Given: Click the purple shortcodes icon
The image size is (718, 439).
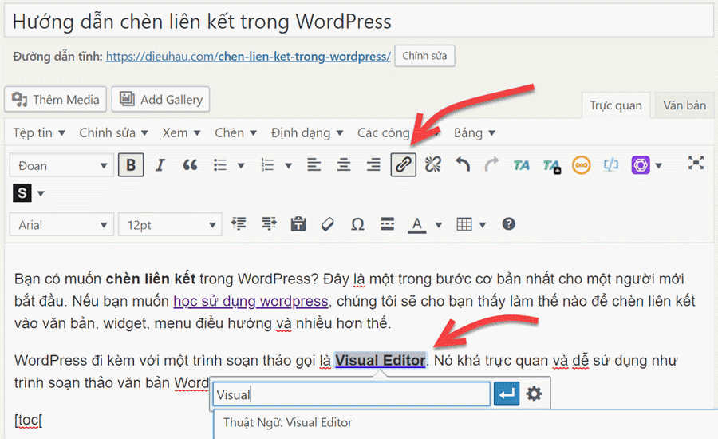Looking at the screenshot, I should tap(641, 165).
